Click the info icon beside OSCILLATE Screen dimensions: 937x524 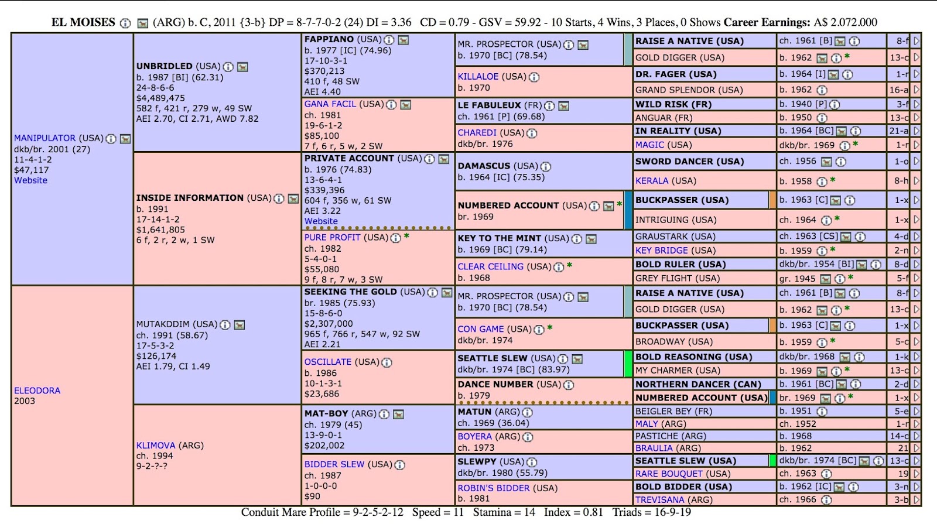tap(387, 362)
